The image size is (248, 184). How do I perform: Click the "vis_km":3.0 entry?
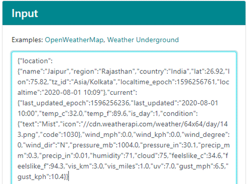(84, 166)
